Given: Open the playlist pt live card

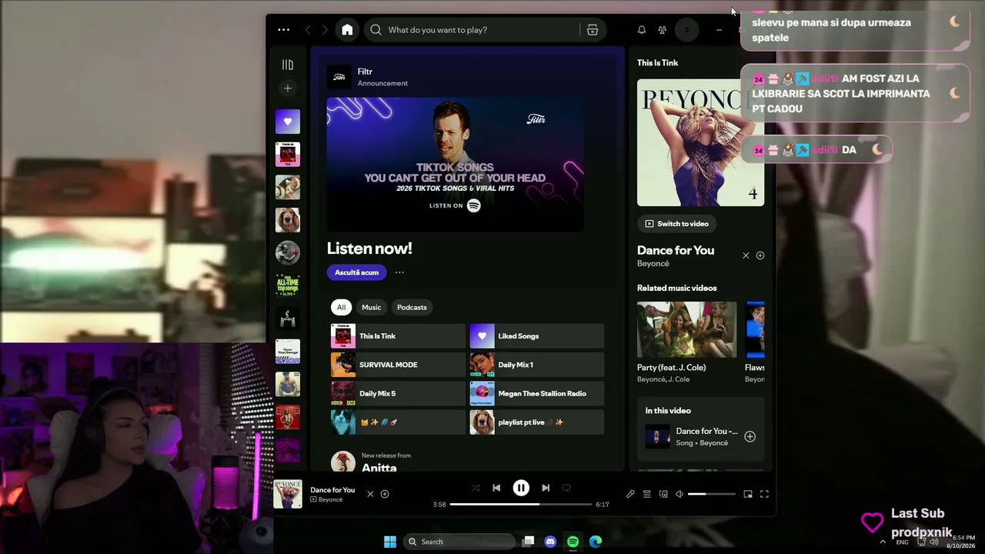Looking at the screenshot, I should pos(537,422).
